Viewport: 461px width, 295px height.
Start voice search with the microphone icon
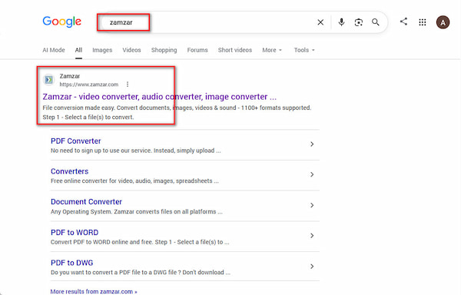pos(341,22)
